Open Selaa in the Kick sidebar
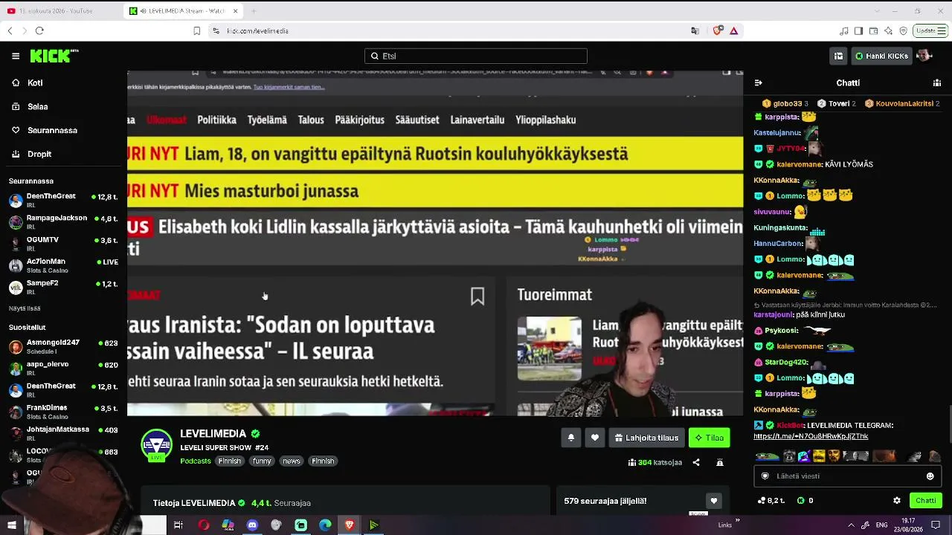Image resolution: width=952 pixels, height=535 pixels. (x=37, y=106)
